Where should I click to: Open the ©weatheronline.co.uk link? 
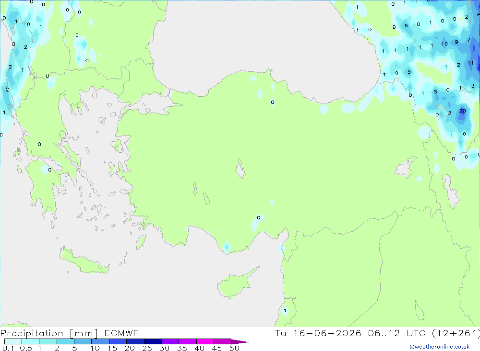(x=439, y=347)
